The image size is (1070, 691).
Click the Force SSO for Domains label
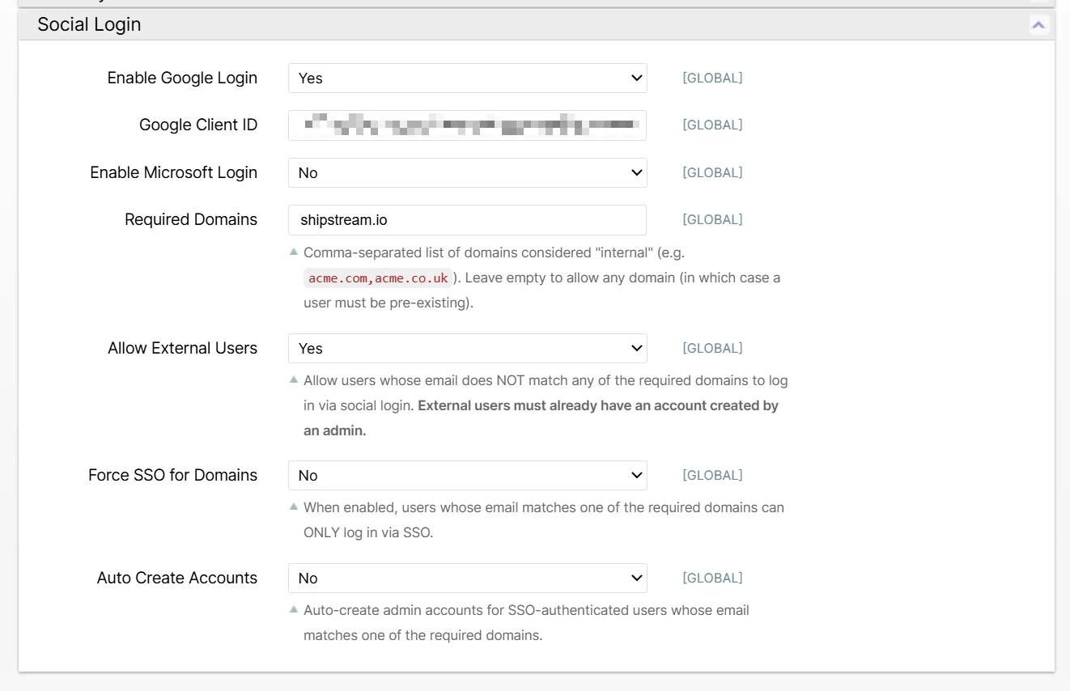172,476
